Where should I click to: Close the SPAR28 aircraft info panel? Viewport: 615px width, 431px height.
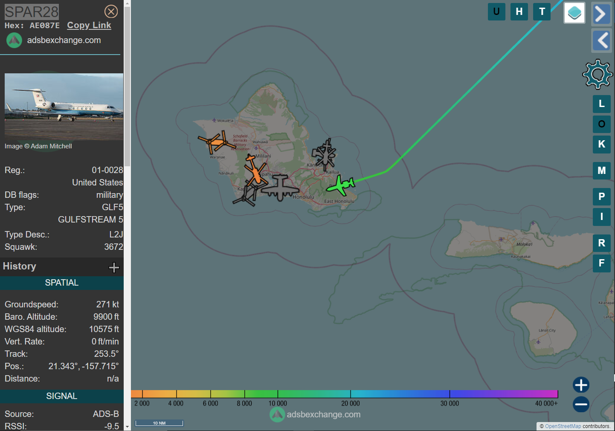(111, 12)
